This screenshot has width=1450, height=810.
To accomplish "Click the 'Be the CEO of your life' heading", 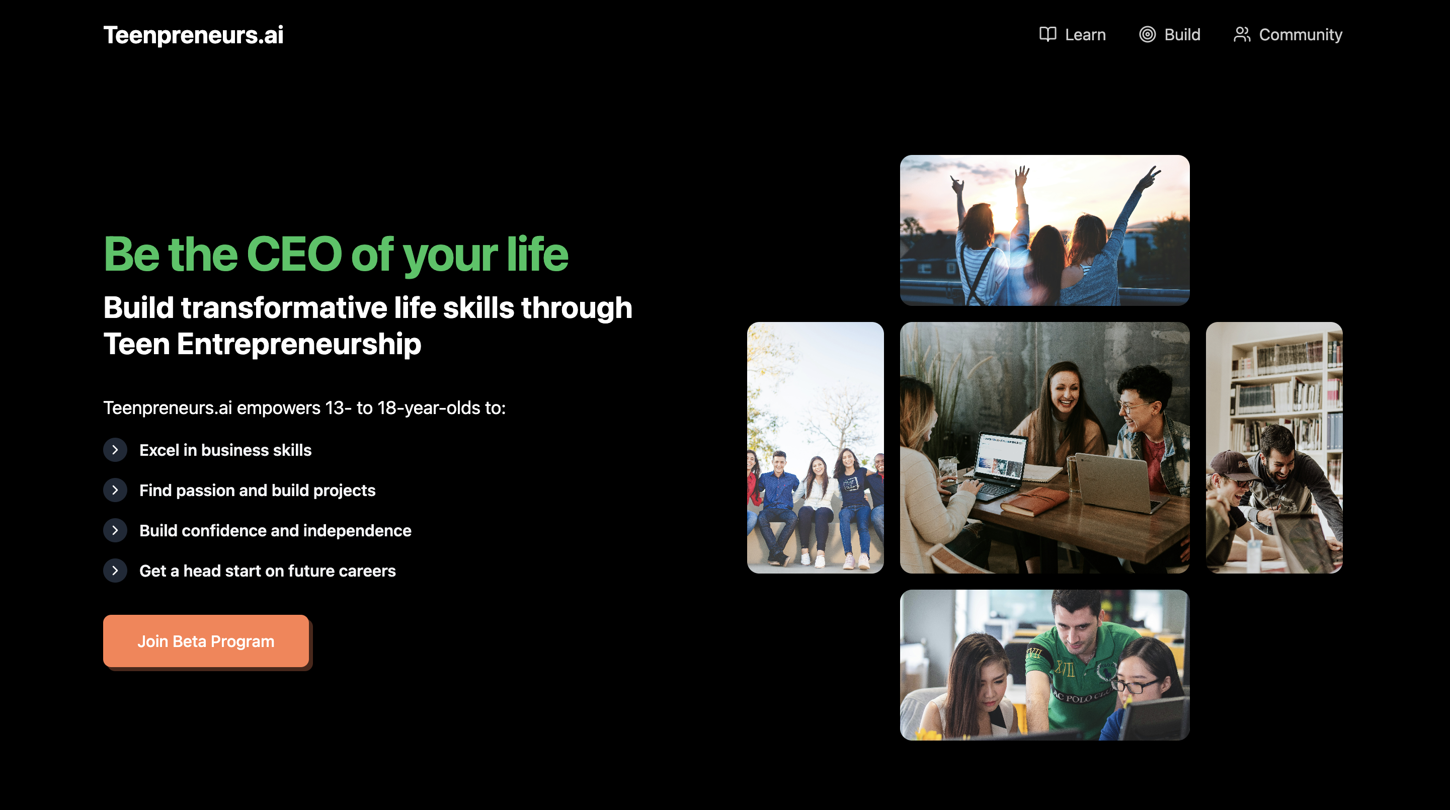I will click(336, 255).
